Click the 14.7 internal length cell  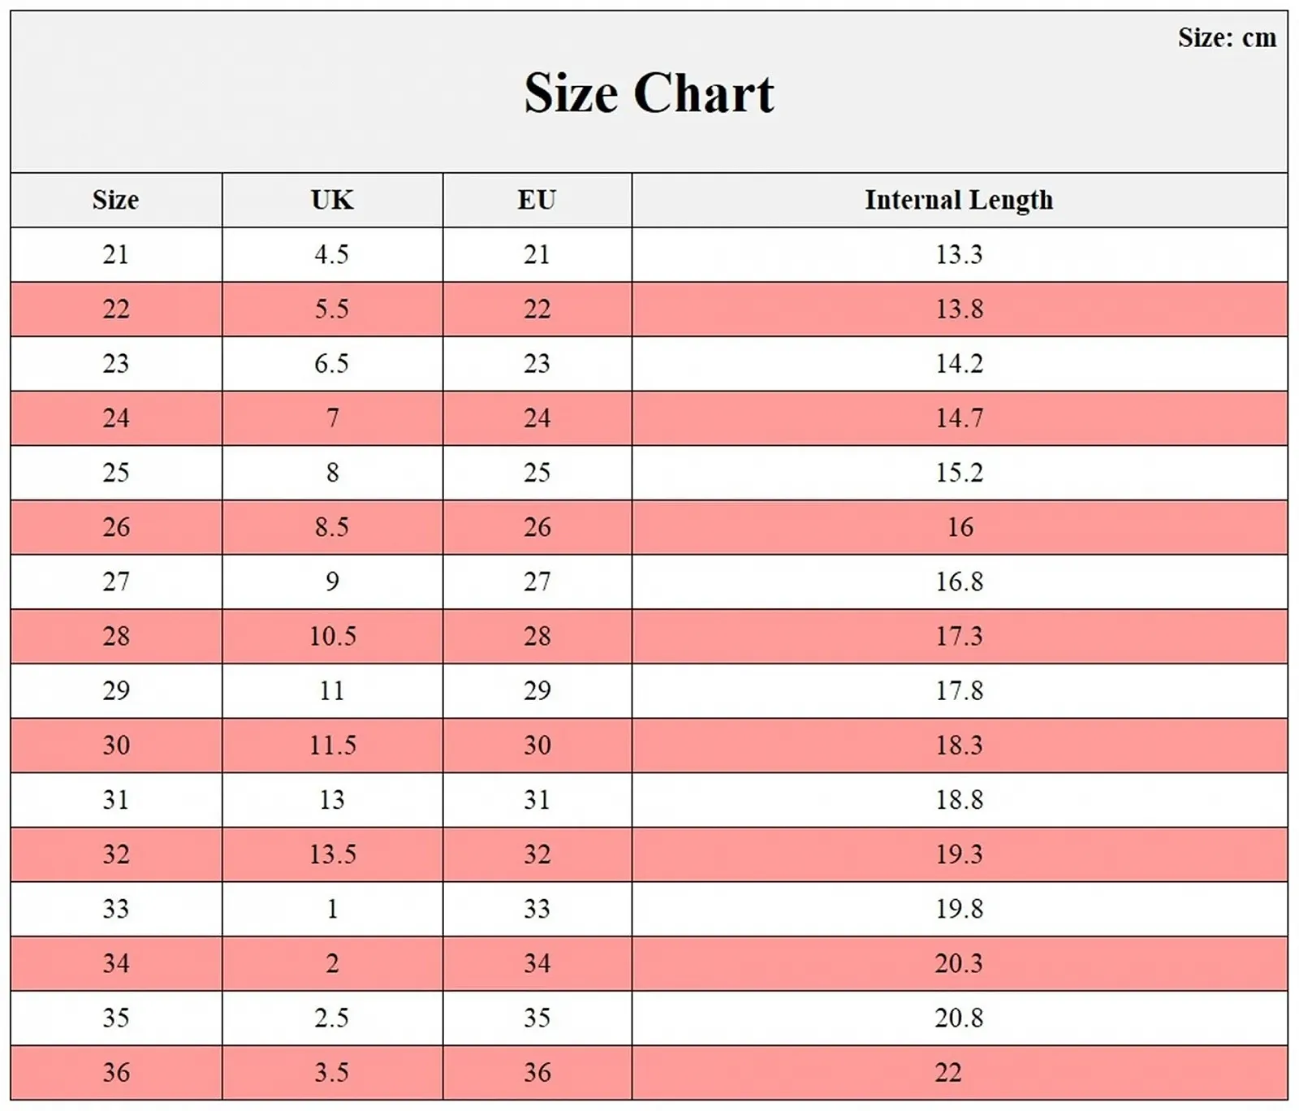coord(959,418)
